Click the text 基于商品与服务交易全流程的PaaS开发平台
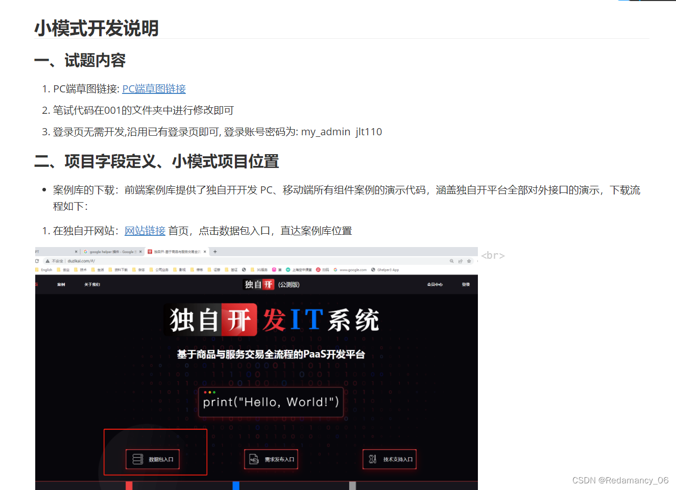Image resolution: width=676 pixels, height=490 pixels. [271, 354]
